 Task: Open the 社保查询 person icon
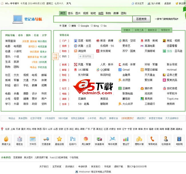click(x=166, y=139)
